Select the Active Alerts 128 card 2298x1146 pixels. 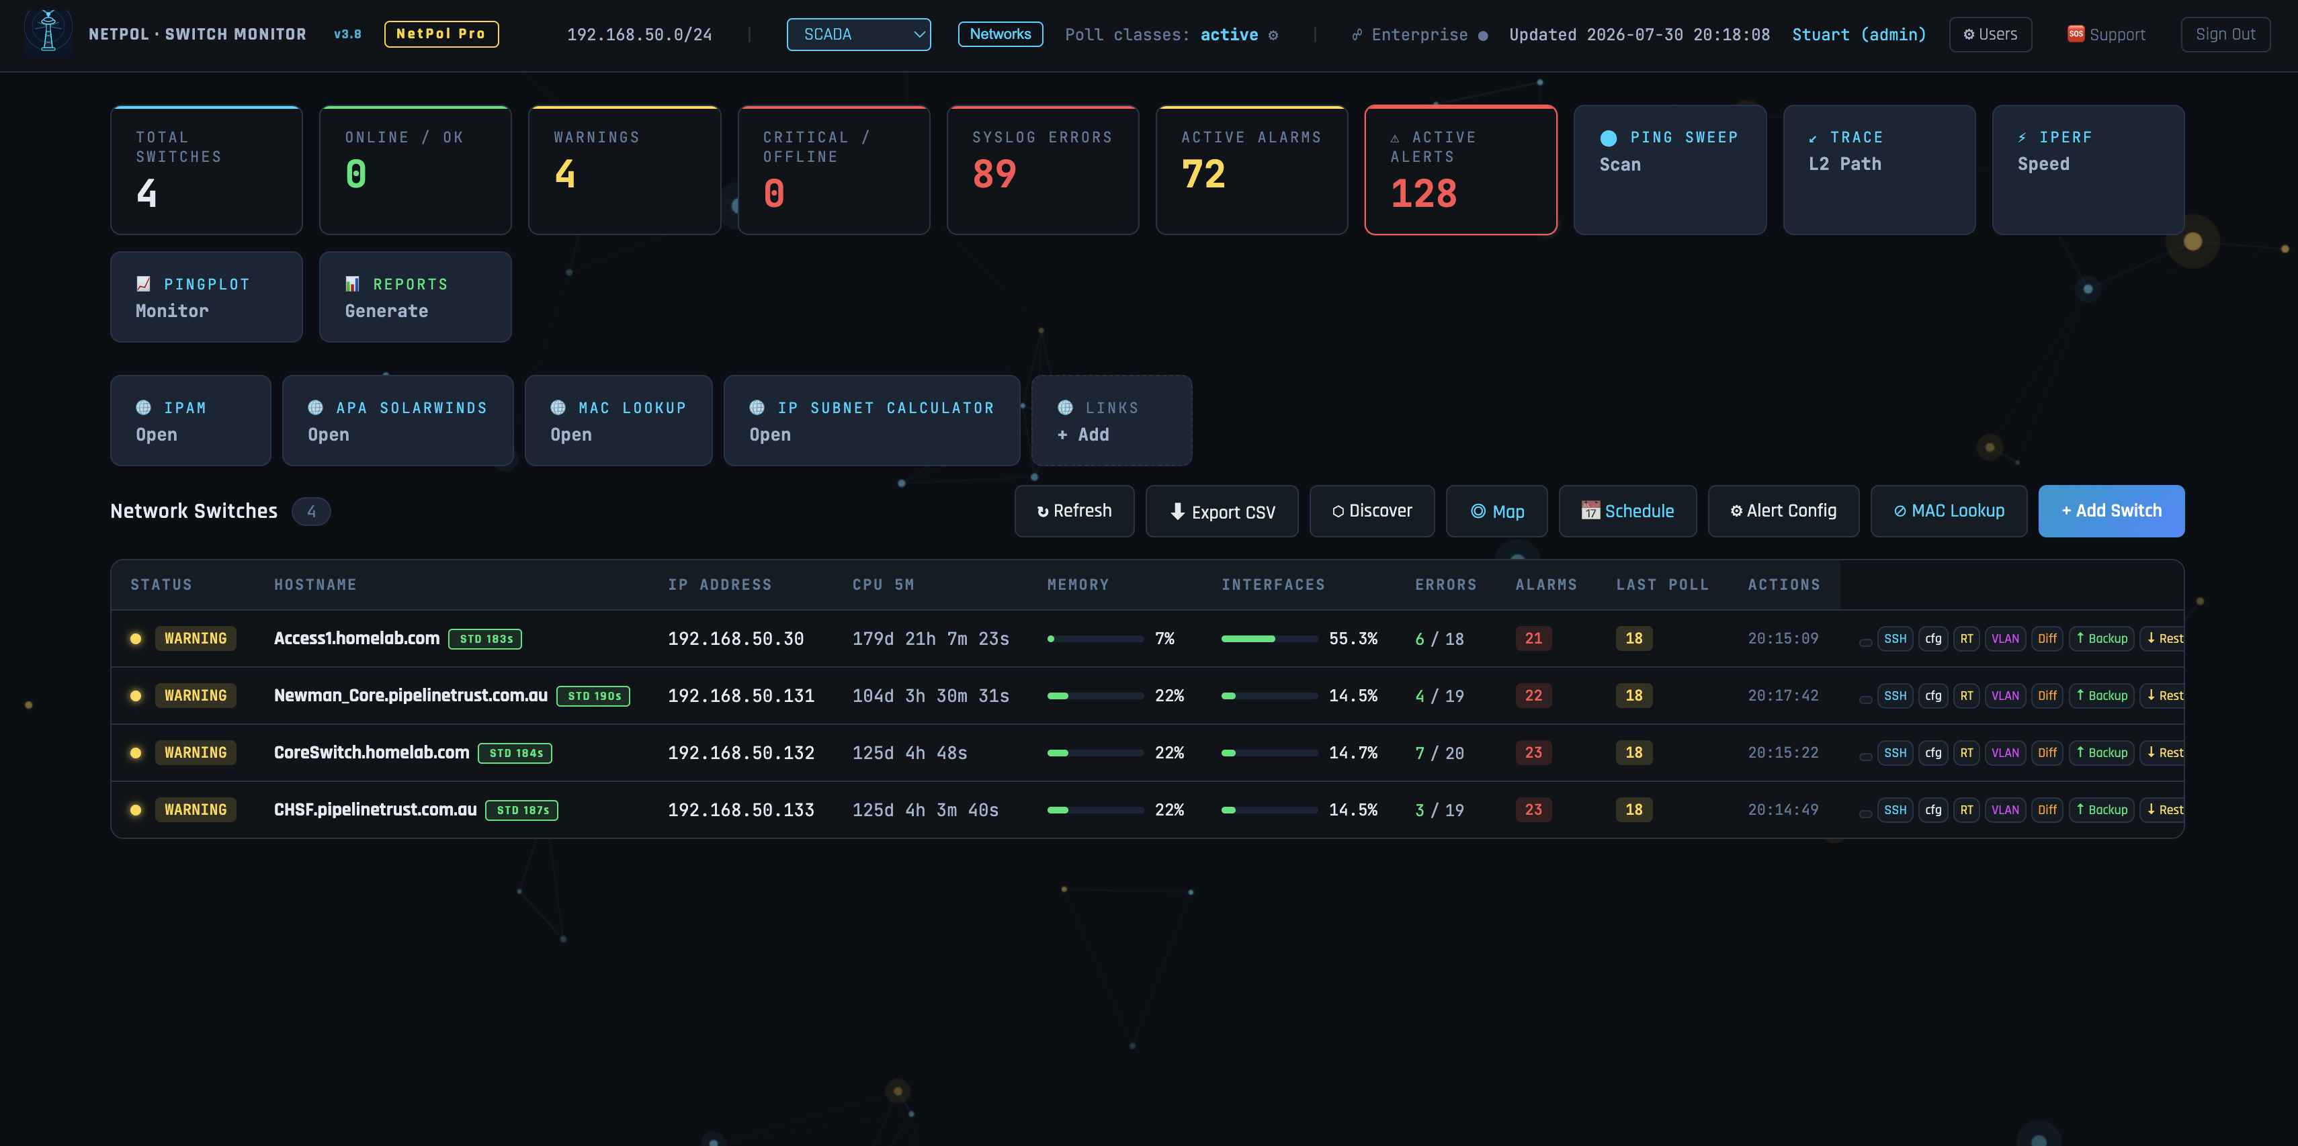tap(1460, 169)
